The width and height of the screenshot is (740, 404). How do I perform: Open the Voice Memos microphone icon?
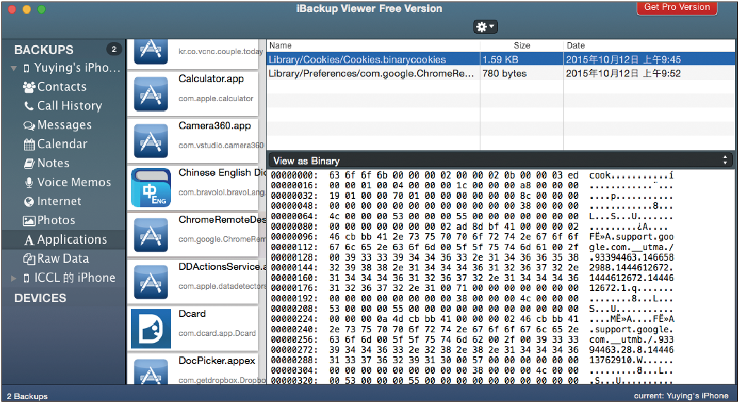pos(30,183)
